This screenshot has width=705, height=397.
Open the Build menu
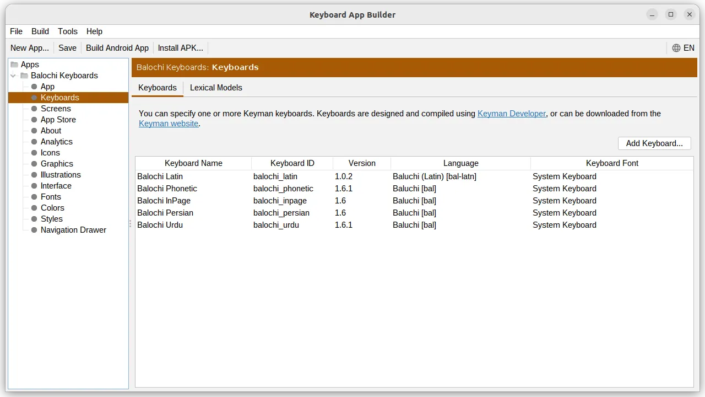(40, 31)
